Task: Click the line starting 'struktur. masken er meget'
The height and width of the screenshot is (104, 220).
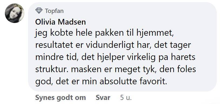Action: click(115, 69)
